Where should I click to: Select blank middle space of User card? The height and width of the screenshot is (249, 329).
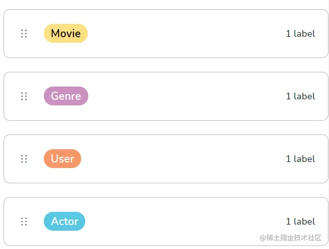[184, 159]
